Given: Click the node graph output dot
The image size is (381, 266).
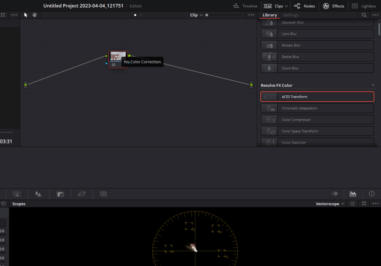Looking at the screenshot, I should pyautogui.click(x=251, y=85).
